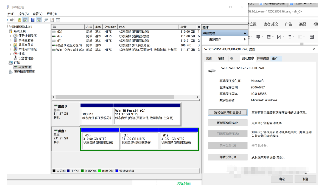This screenshot has width=319, height=188.
Task: Click the blue Help question mark icon
Action: pos(33,20)
